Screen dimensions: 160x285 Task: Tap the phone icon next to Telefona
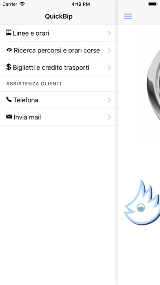(9, 100)
